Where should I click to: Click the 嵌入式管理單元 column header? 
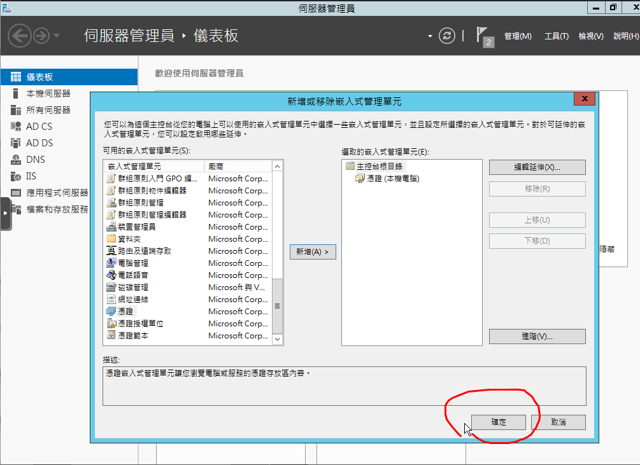pos(154,166)
